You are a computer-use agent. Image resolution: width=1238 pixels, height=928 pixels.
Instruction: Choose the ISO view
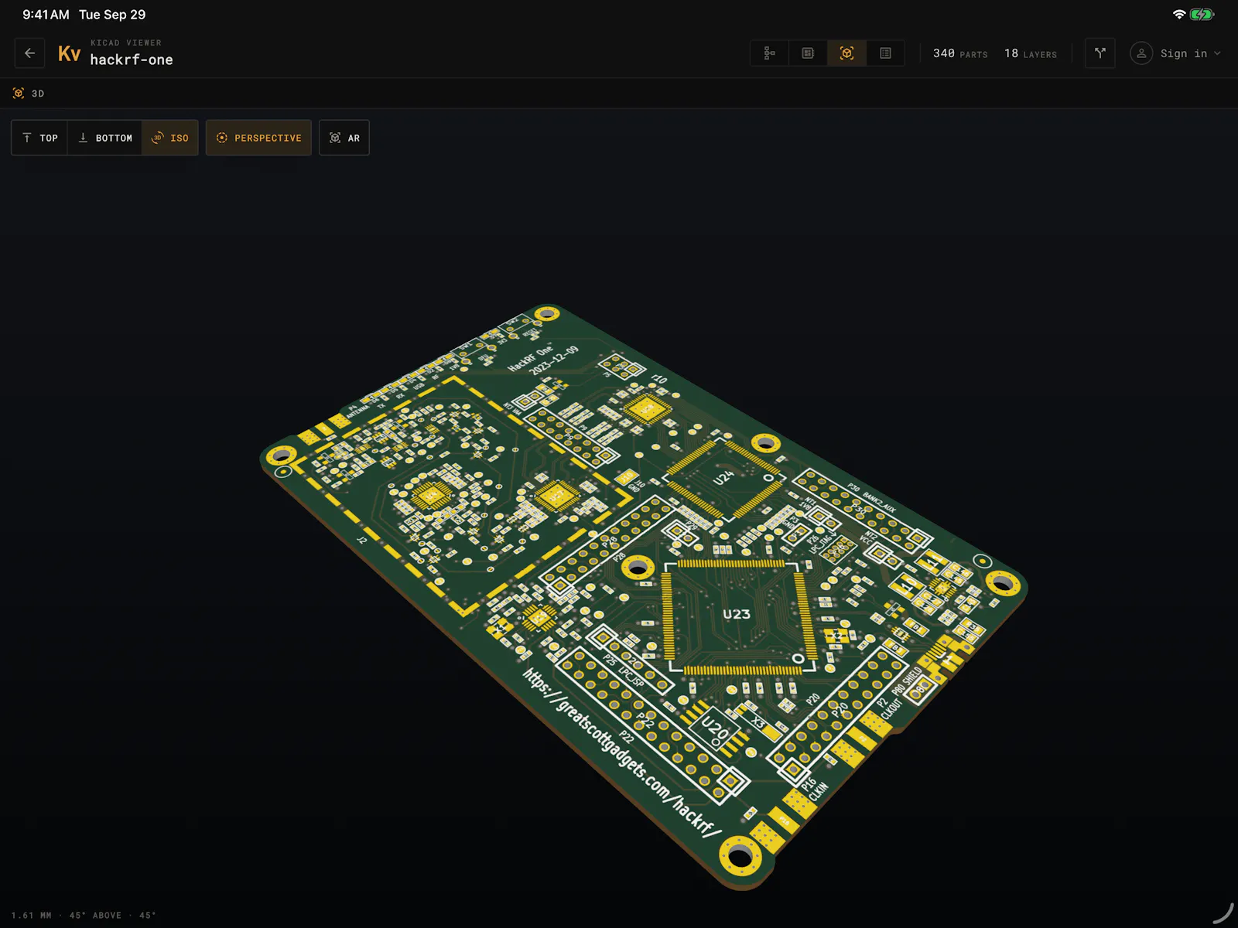click(x=170, y=138)
